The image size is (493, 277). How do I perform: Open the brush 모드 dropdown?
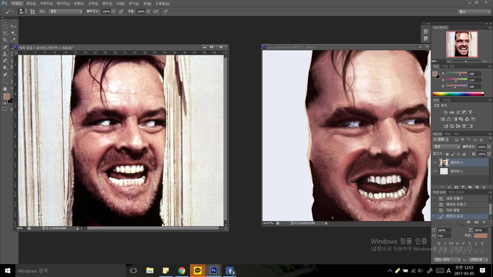click(x=65, y=12)
